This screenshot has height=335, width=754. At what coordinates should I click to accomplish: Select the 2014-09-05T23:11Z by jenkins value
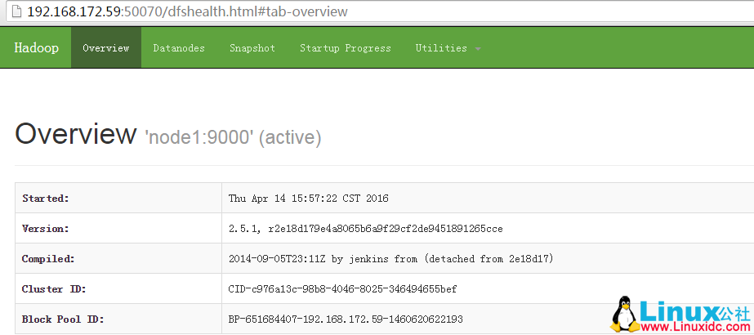click(x=391, y=259)
